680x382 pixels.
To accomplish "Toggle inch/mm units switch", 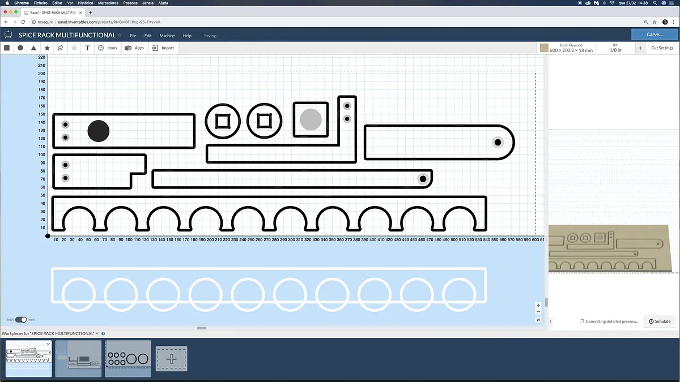I will (21, 319).
